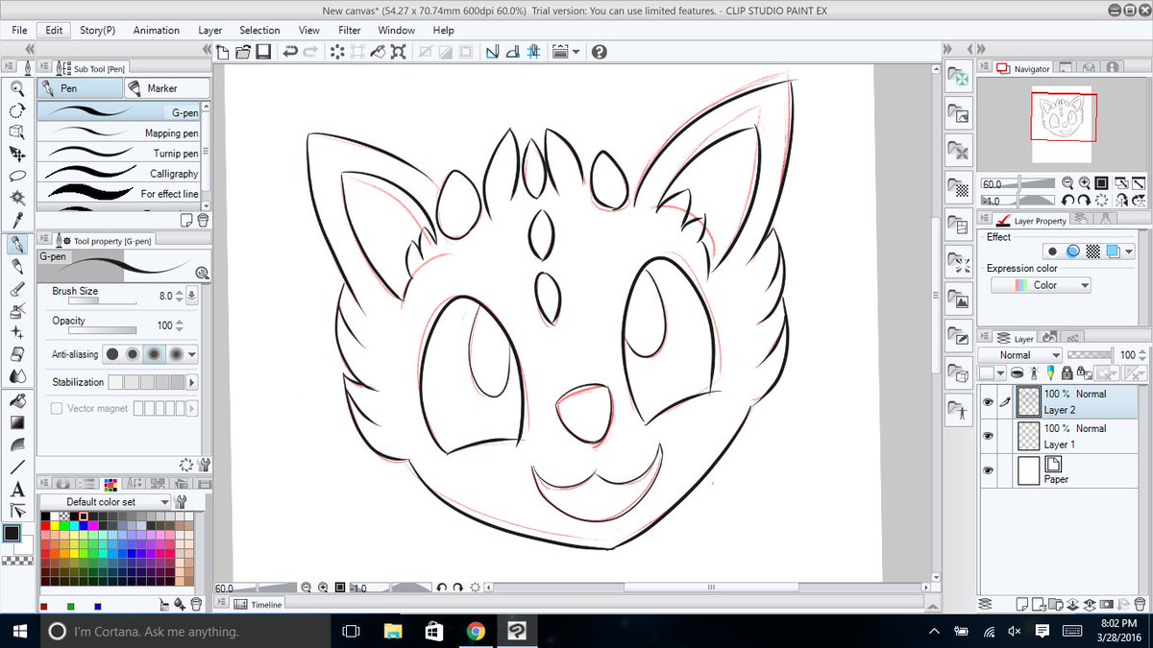Select the Eraser tool
The image size is (1153, 648).
tap(16, 354)
